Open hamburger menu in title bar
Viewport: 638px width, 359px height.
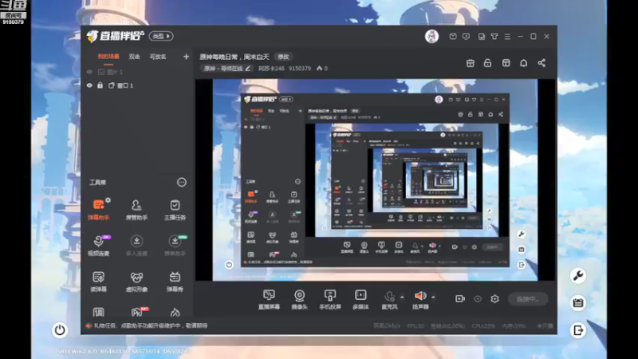pos(507,37)
